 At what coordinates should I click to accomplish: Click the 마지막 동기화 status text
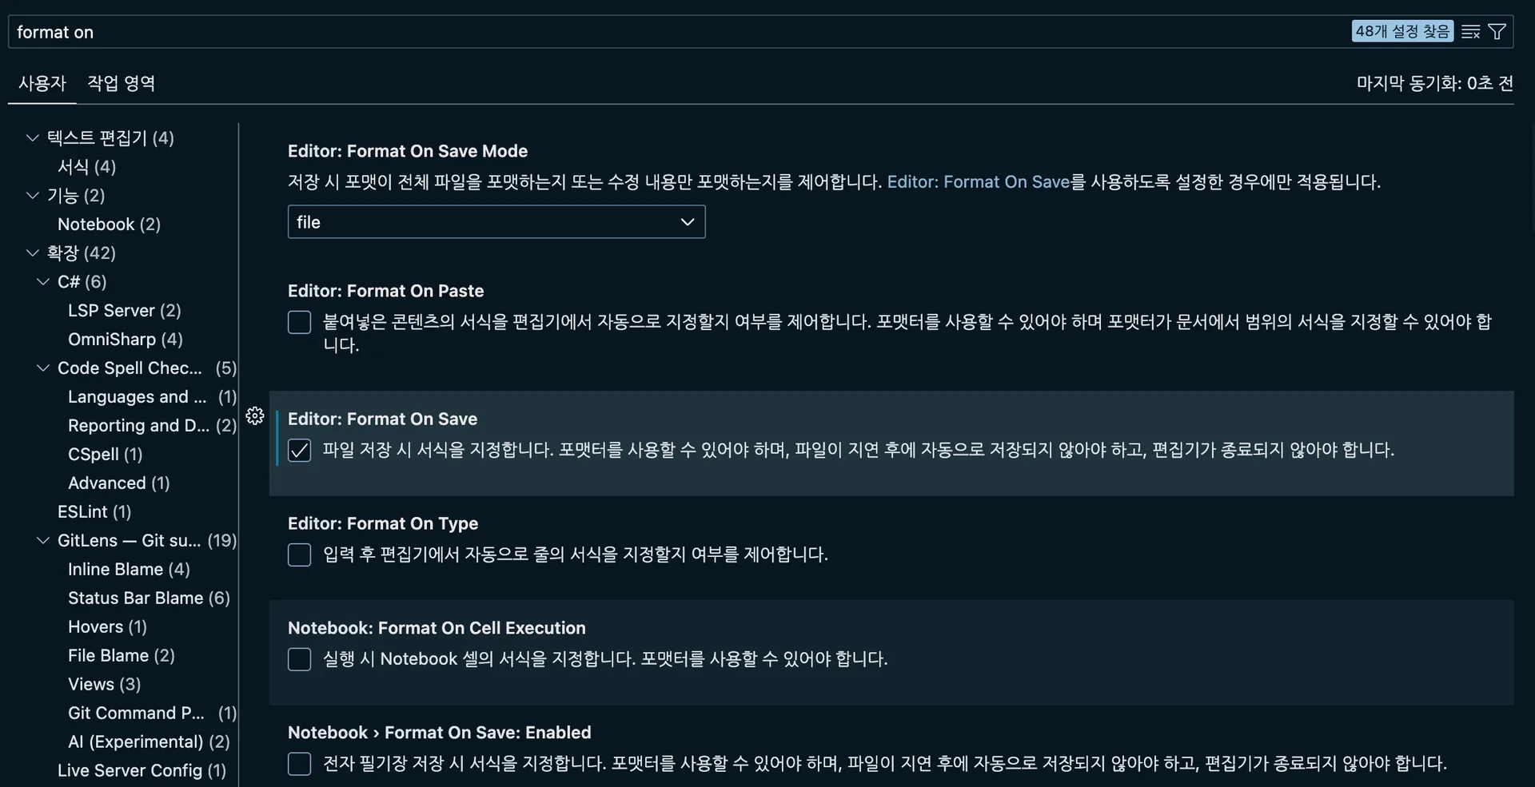1434,83
